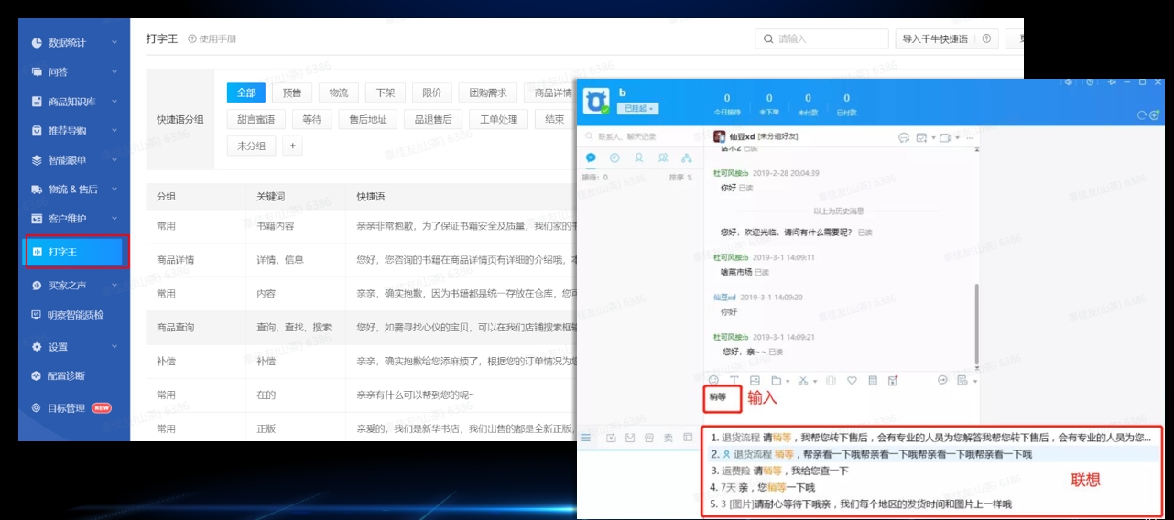
Task: Select the 工单处理 group filter
Action: pos(498,119)
